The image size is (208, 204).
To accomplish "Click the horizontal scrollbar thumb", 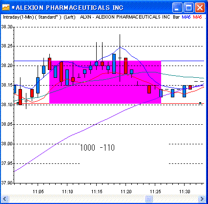I will (148, 199).
